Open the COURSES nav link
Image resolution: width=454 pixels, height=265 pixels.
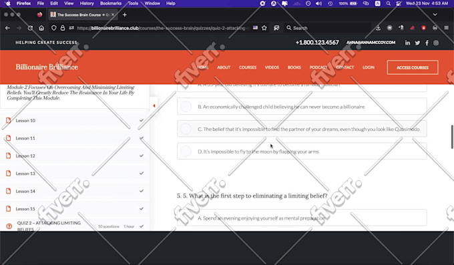[x=248, y=67]
